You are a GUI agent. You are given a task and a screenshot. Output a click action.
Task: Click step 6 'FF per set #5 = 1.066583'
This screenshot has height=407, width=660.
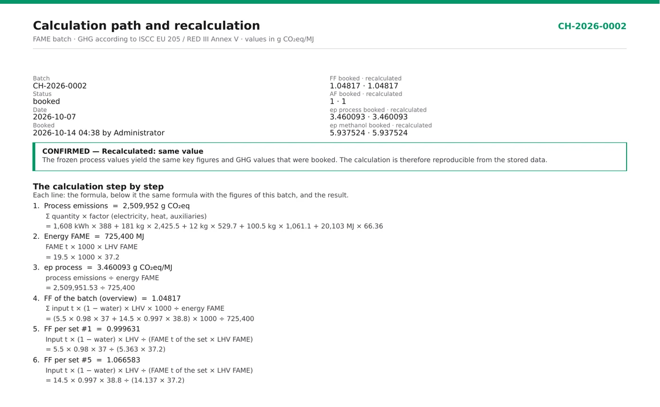pos(87,360)
